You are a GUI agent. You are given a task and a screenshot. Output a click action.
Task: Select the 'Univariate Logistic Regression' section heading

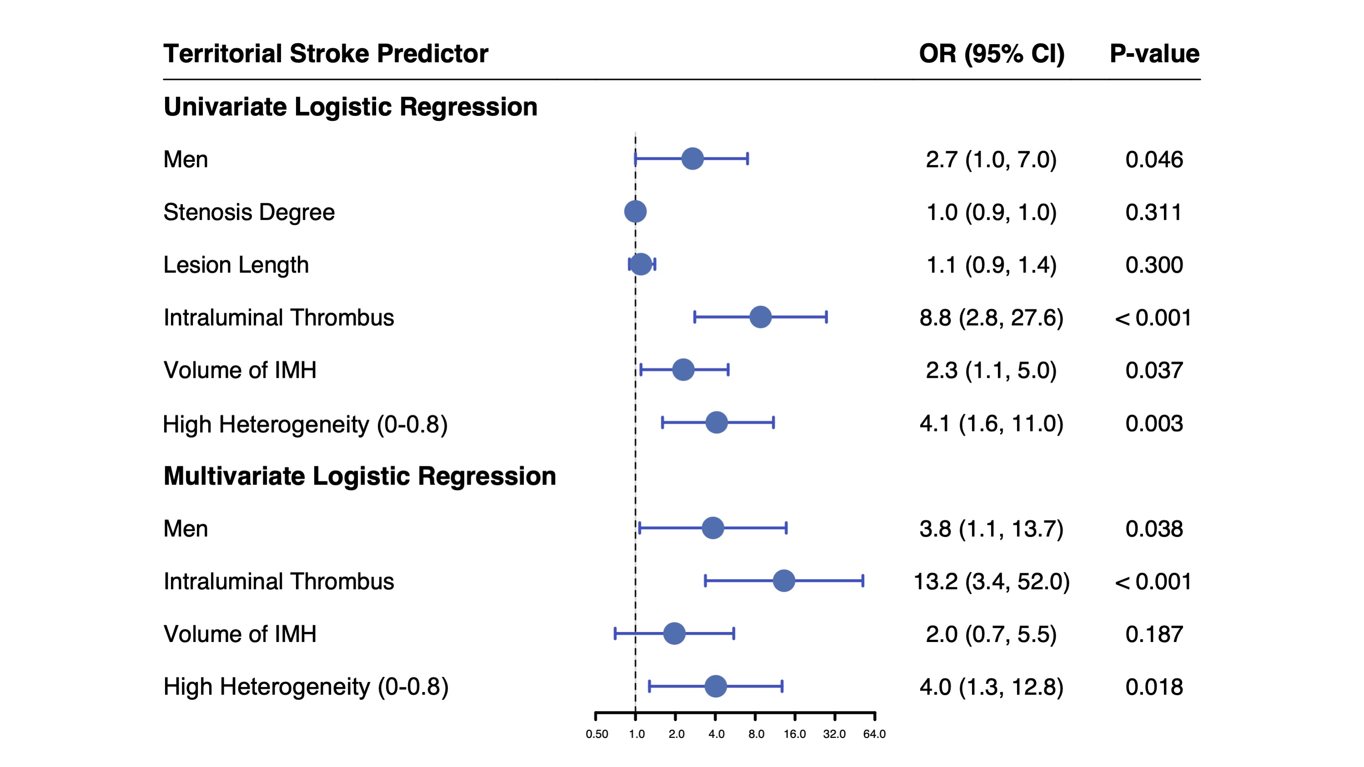350,106
